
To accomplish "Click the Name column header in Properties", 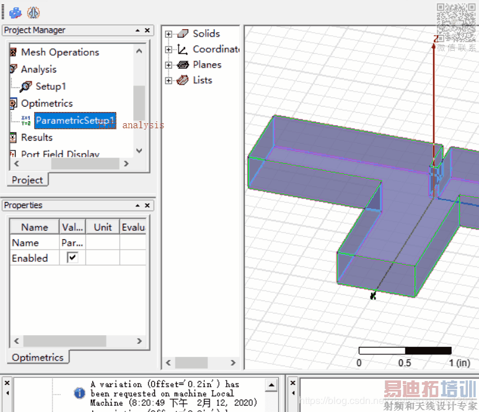I will click(35, 227).
